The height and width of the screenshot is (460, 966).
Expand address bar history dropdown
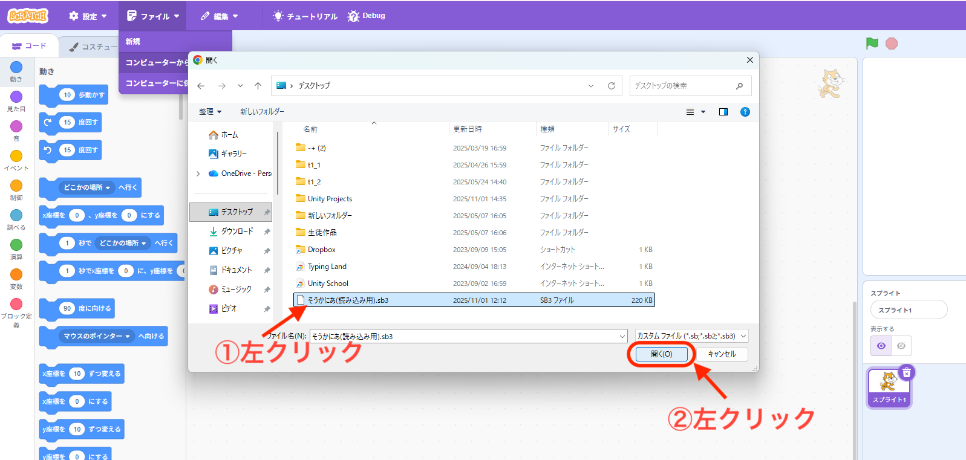pos(591,86)
